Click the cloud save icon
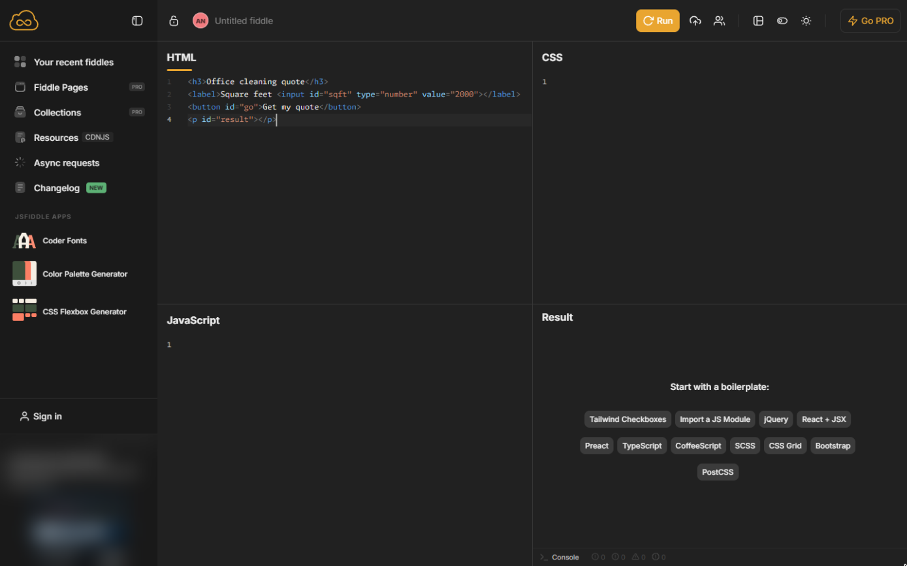 695,21
